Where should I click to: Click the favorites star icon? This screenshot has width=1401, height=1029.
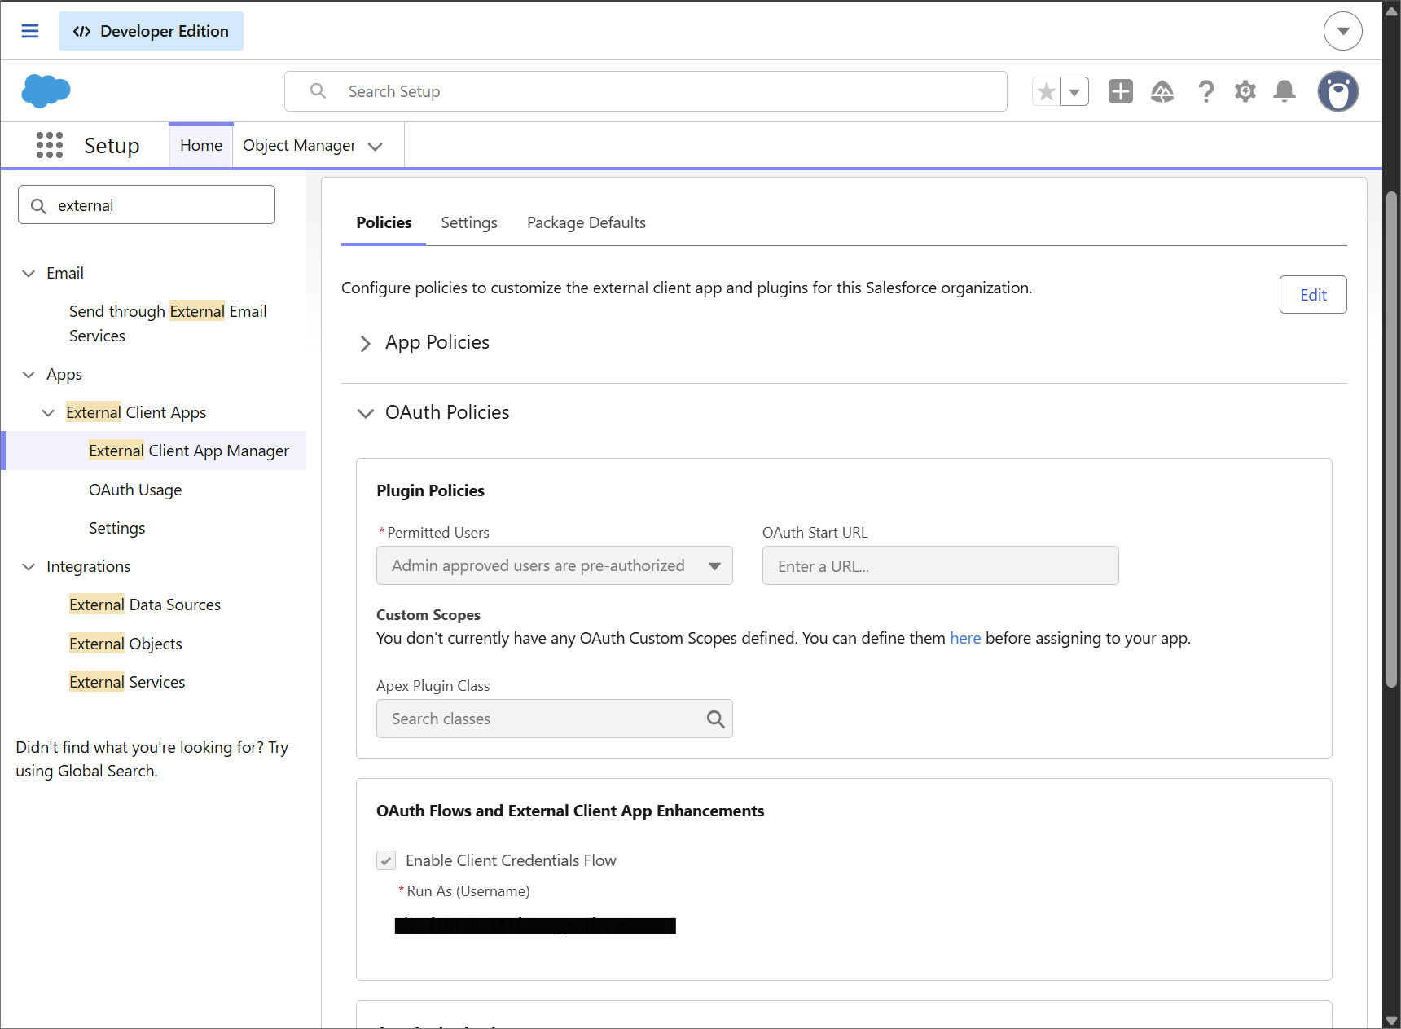1047,91
